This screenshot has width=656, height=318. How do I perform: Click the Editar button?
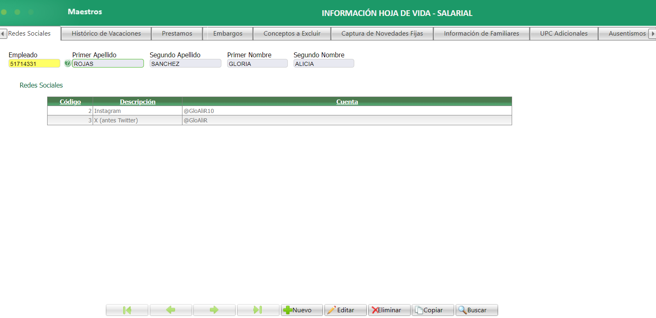pyautogui.click(x=345, y=310)
